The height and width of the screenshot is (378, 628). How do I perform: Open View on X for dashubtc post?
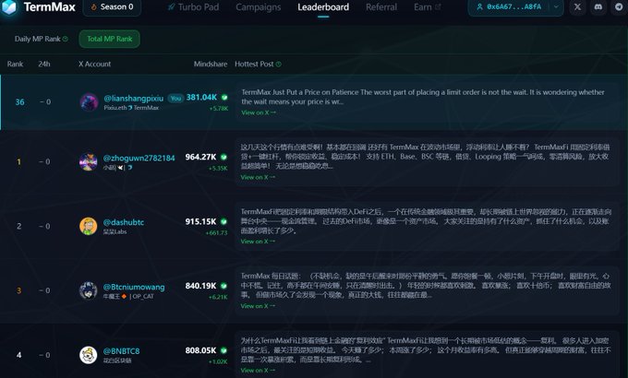pyautogui.click(x=258, y=242)
